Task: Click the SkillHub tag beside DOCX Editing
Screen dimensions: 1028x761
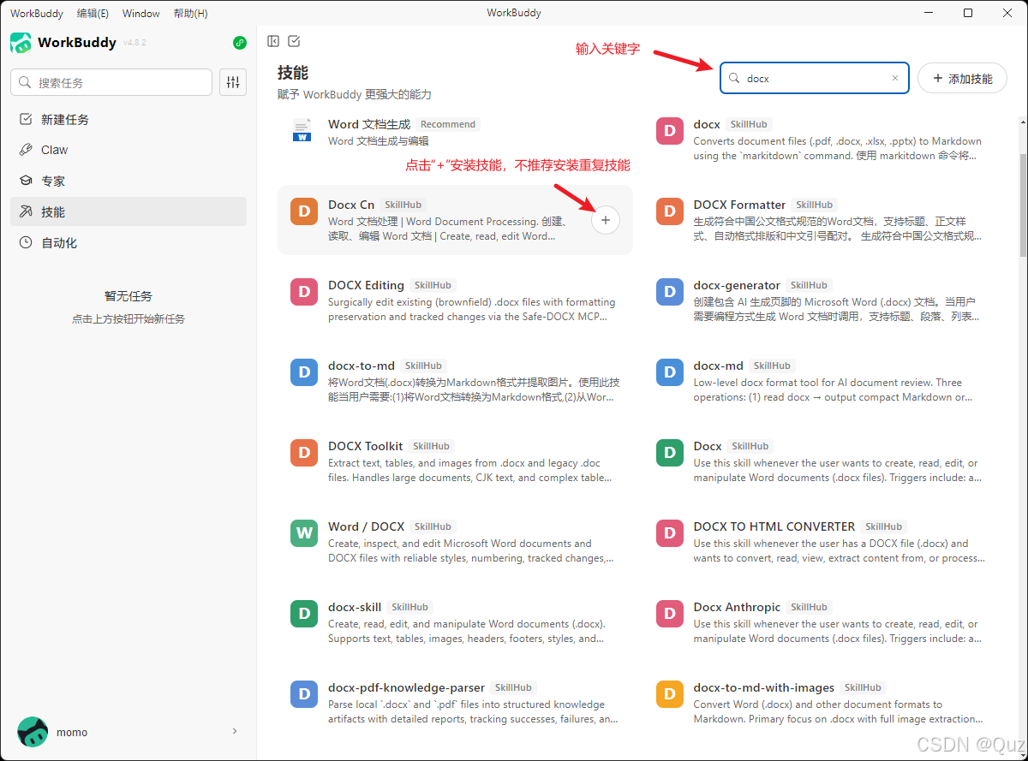Action: tap(433, 285)
